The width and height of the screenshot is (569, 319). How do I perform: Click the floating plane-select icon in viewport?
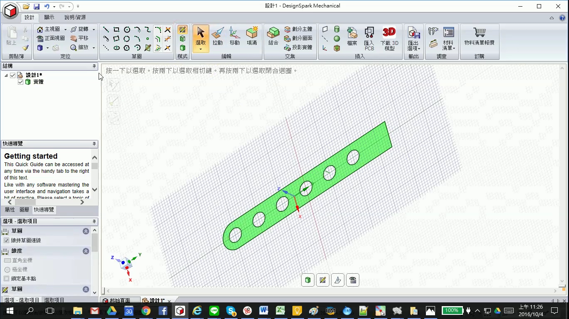tap(338, 280)
